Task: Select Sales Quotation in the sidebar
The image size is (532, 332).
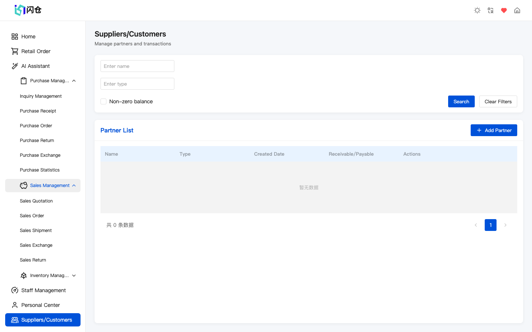Action: pos(36,201)
